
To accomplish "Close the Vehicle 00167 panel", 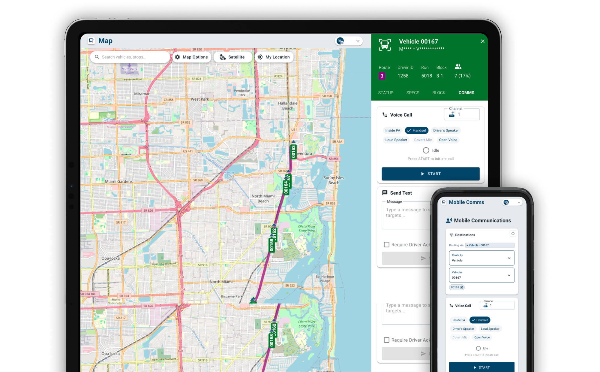I will (483, 41).
